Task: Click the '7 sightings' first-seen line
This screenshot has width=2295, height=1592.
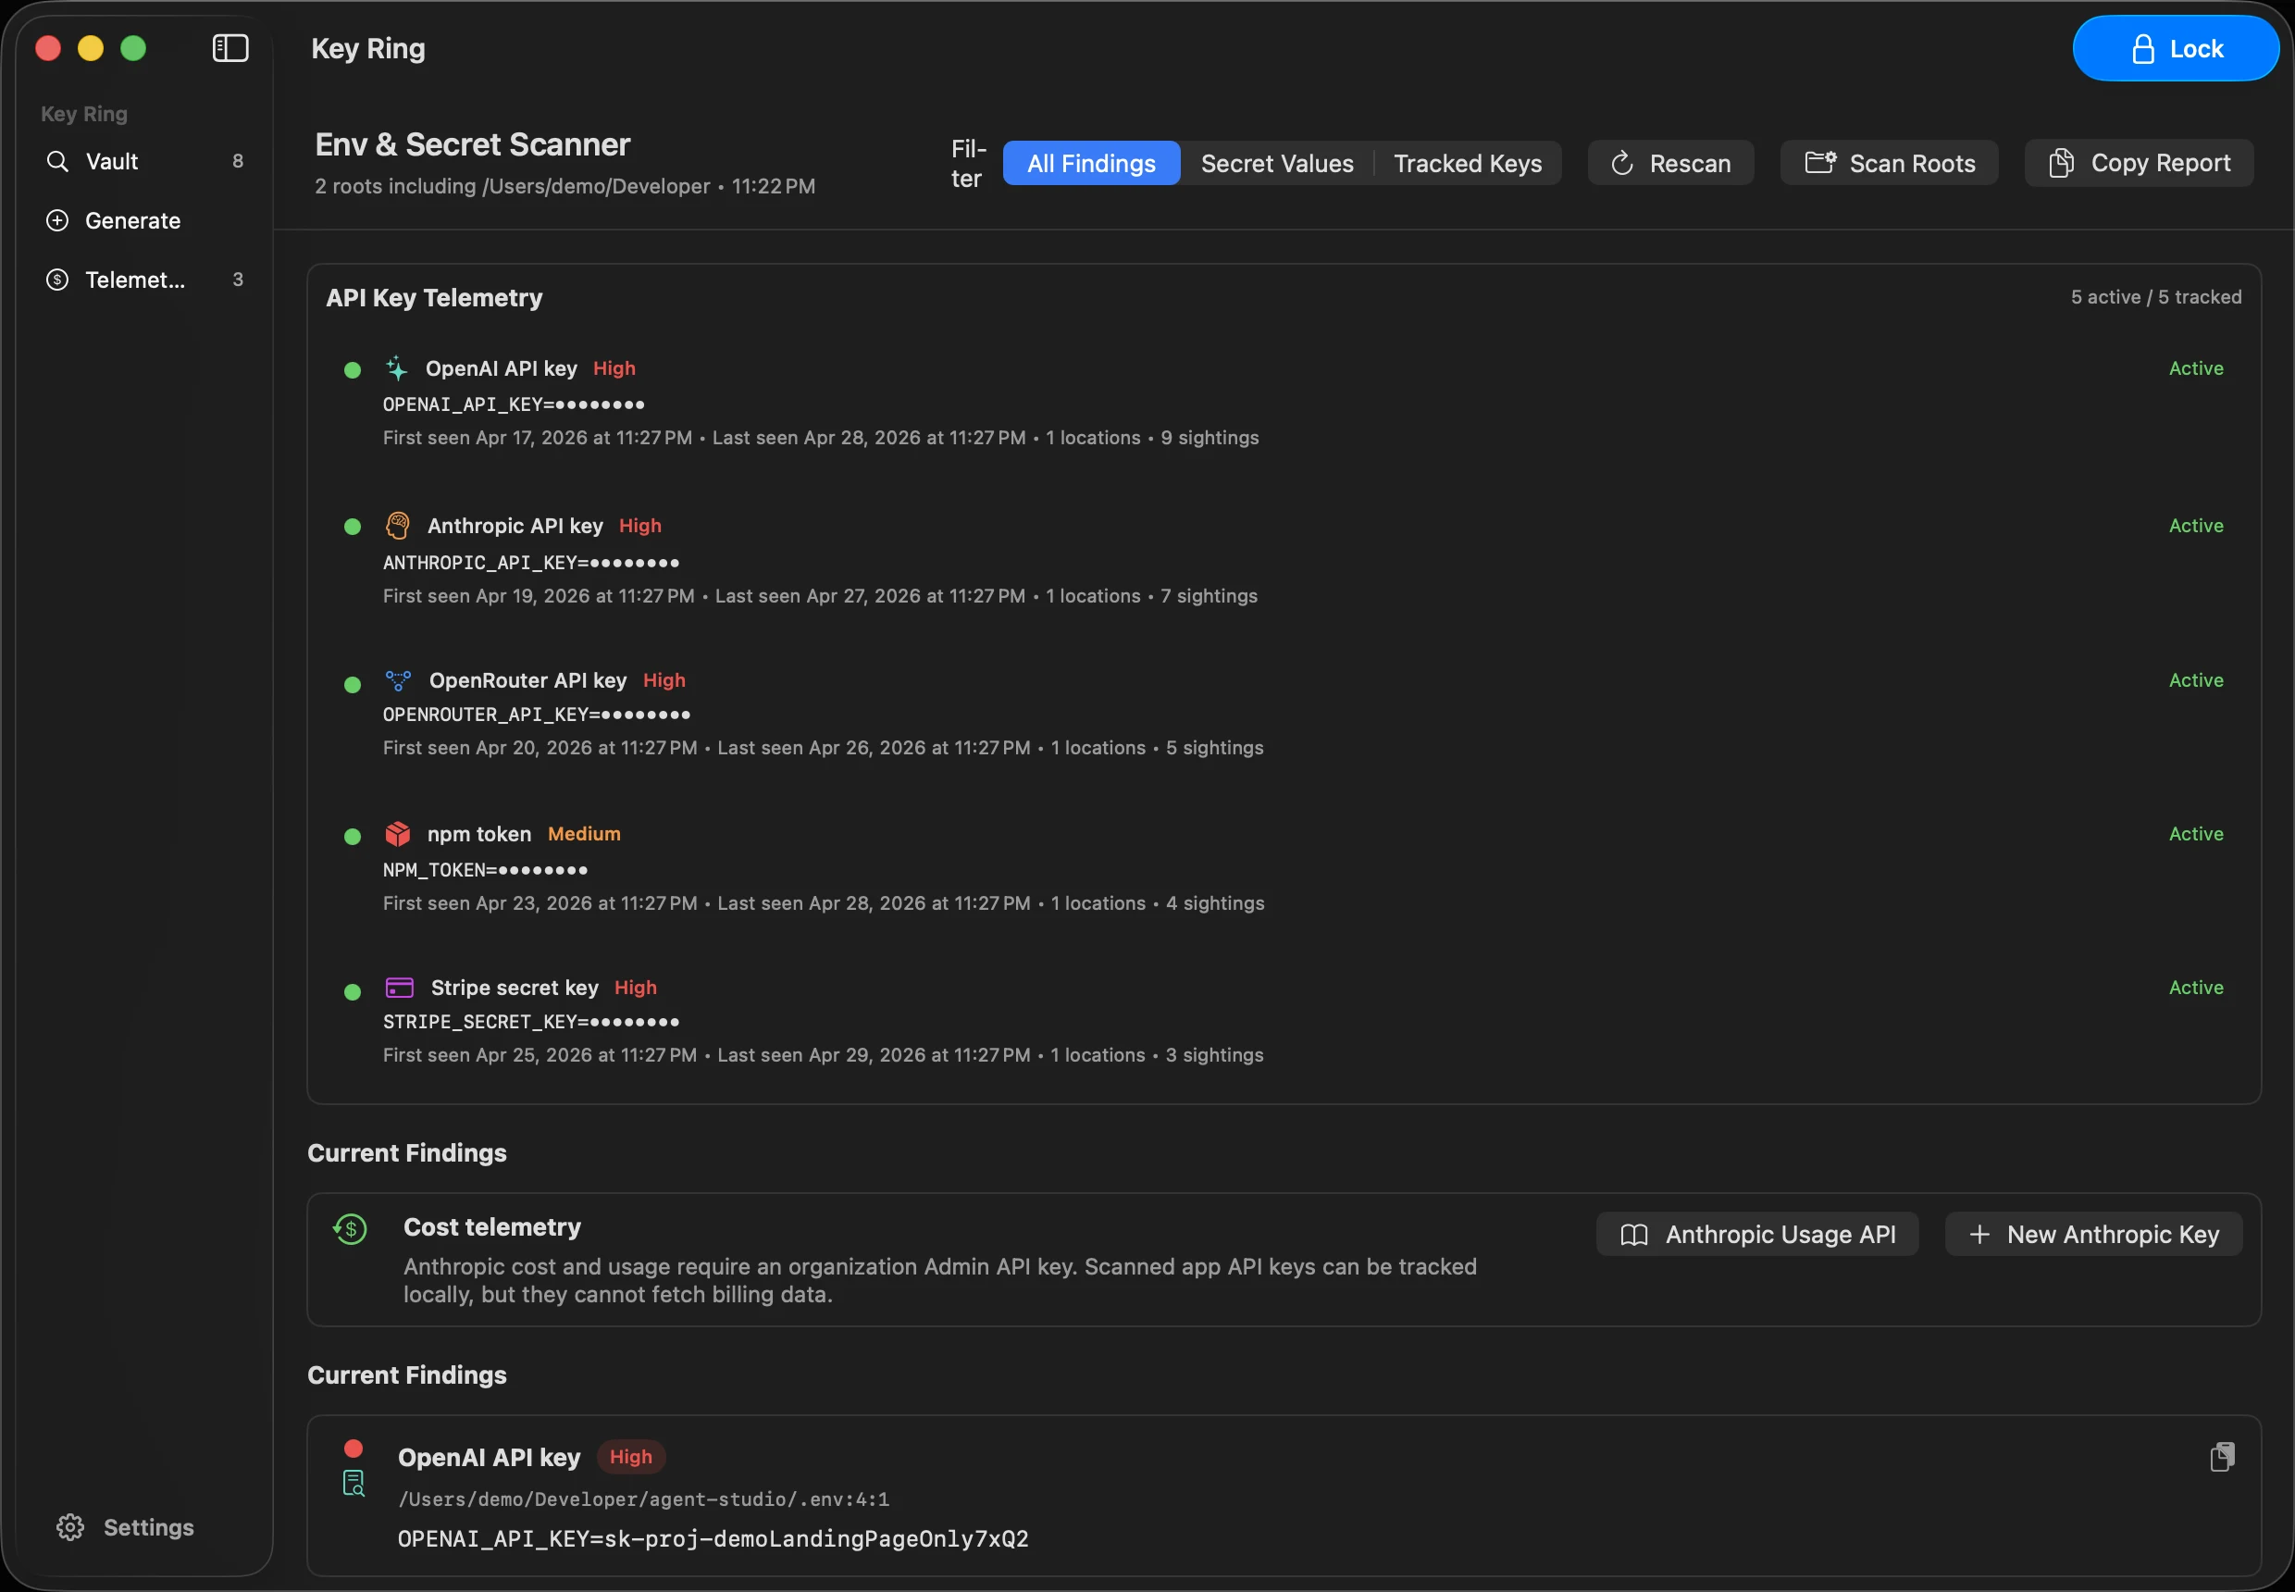Action: tap(820, 595)
